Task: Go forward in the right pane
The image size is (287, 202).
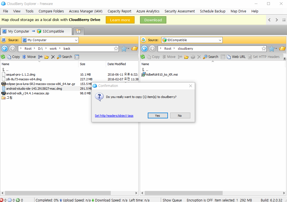Action: [152, 49]
